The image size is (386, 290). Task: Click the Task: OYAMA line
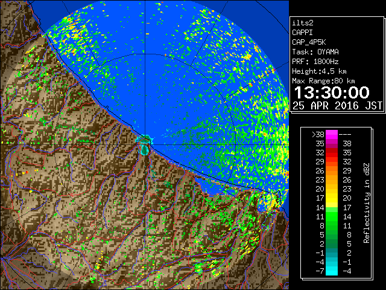click(x=315, y=52)
